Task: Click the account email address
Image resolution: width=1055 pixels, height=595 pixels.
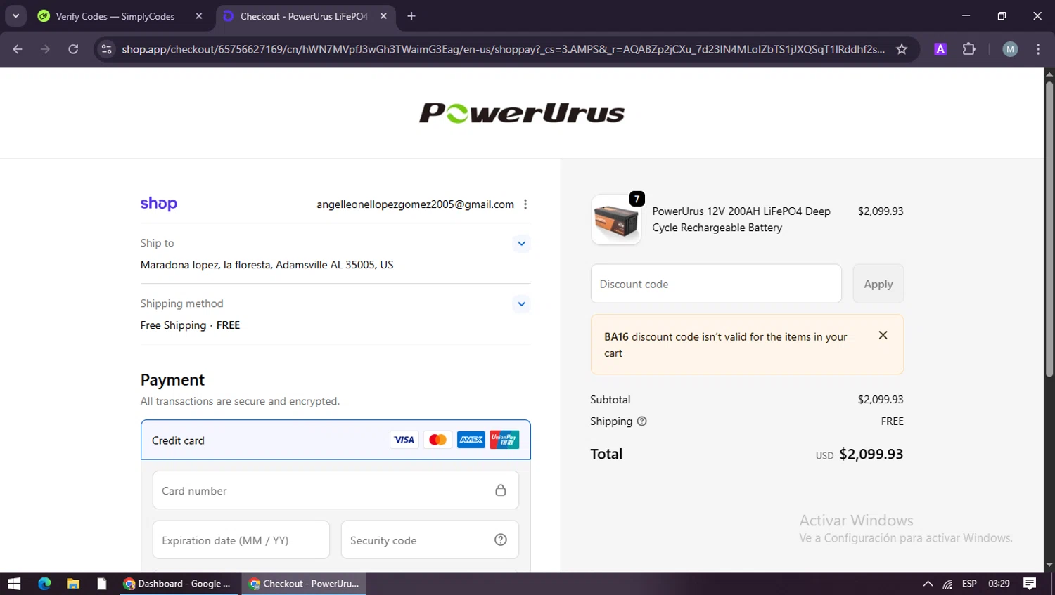Action: pos(415,204)
